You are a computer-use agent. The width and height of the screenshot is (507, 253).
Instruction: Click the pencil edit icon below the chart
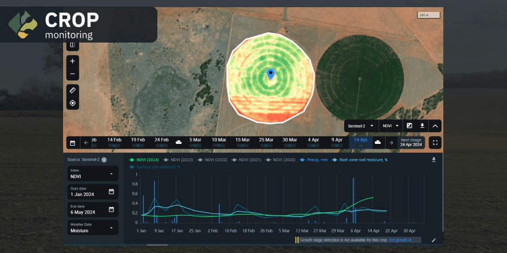tap(434, 240)
